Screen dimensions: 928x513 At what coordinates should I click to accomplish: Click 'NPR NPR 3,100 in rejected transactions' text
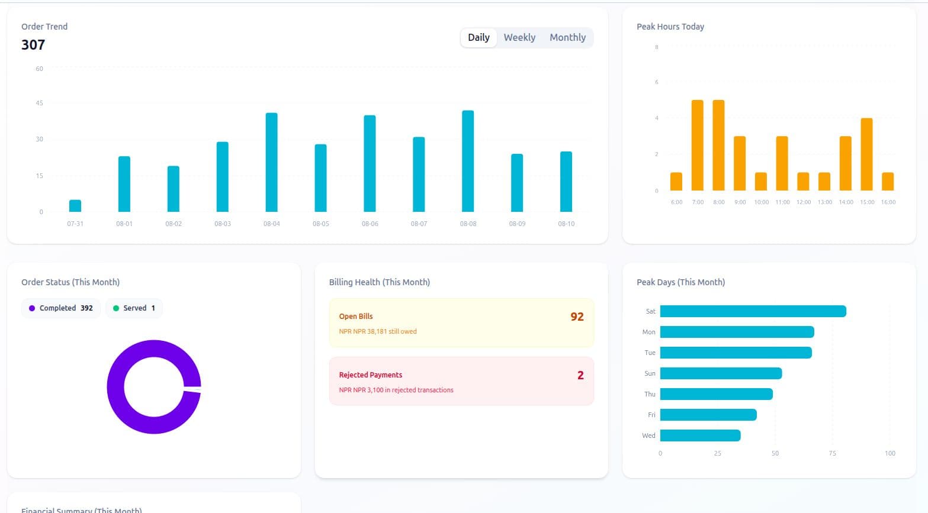(x=396, y=390)
